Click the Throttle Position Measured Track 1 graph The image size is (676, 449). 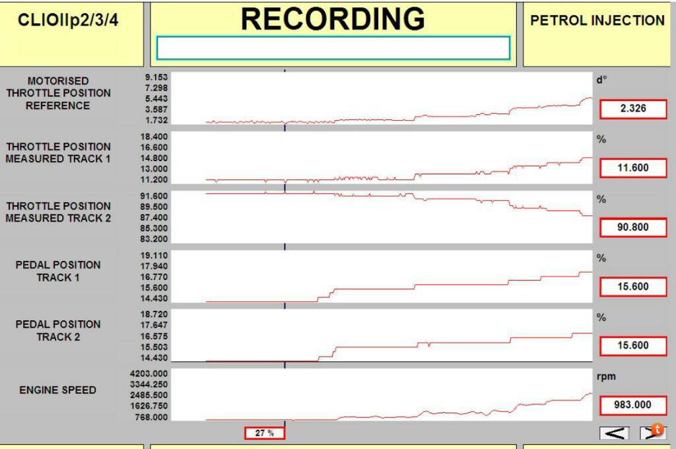[382, 158]
